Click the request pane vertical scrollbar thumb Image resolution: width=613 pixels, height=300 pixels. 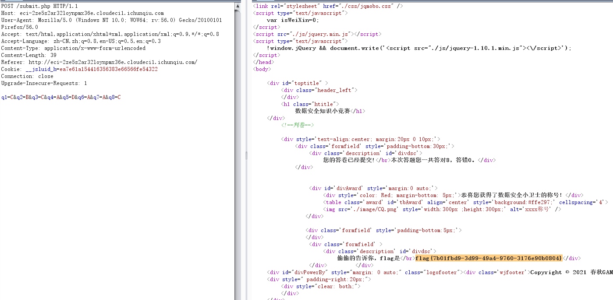point(237,155)
